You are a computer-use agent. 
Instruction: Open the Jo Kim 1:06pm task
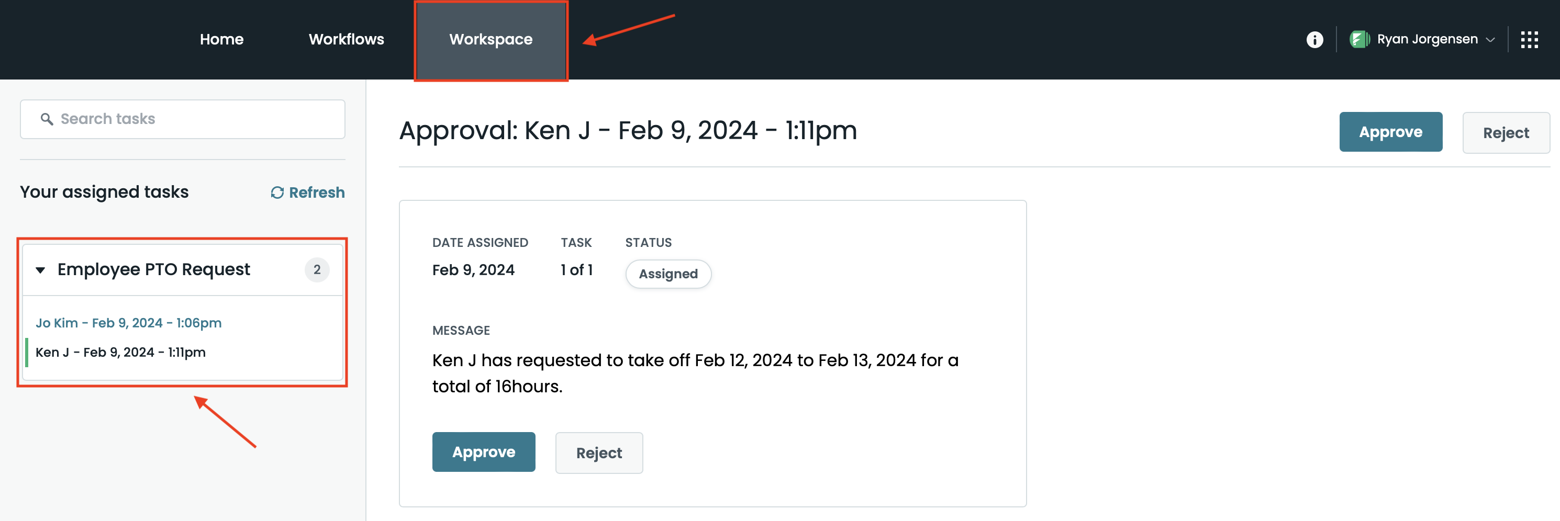[x=128, y=323]
